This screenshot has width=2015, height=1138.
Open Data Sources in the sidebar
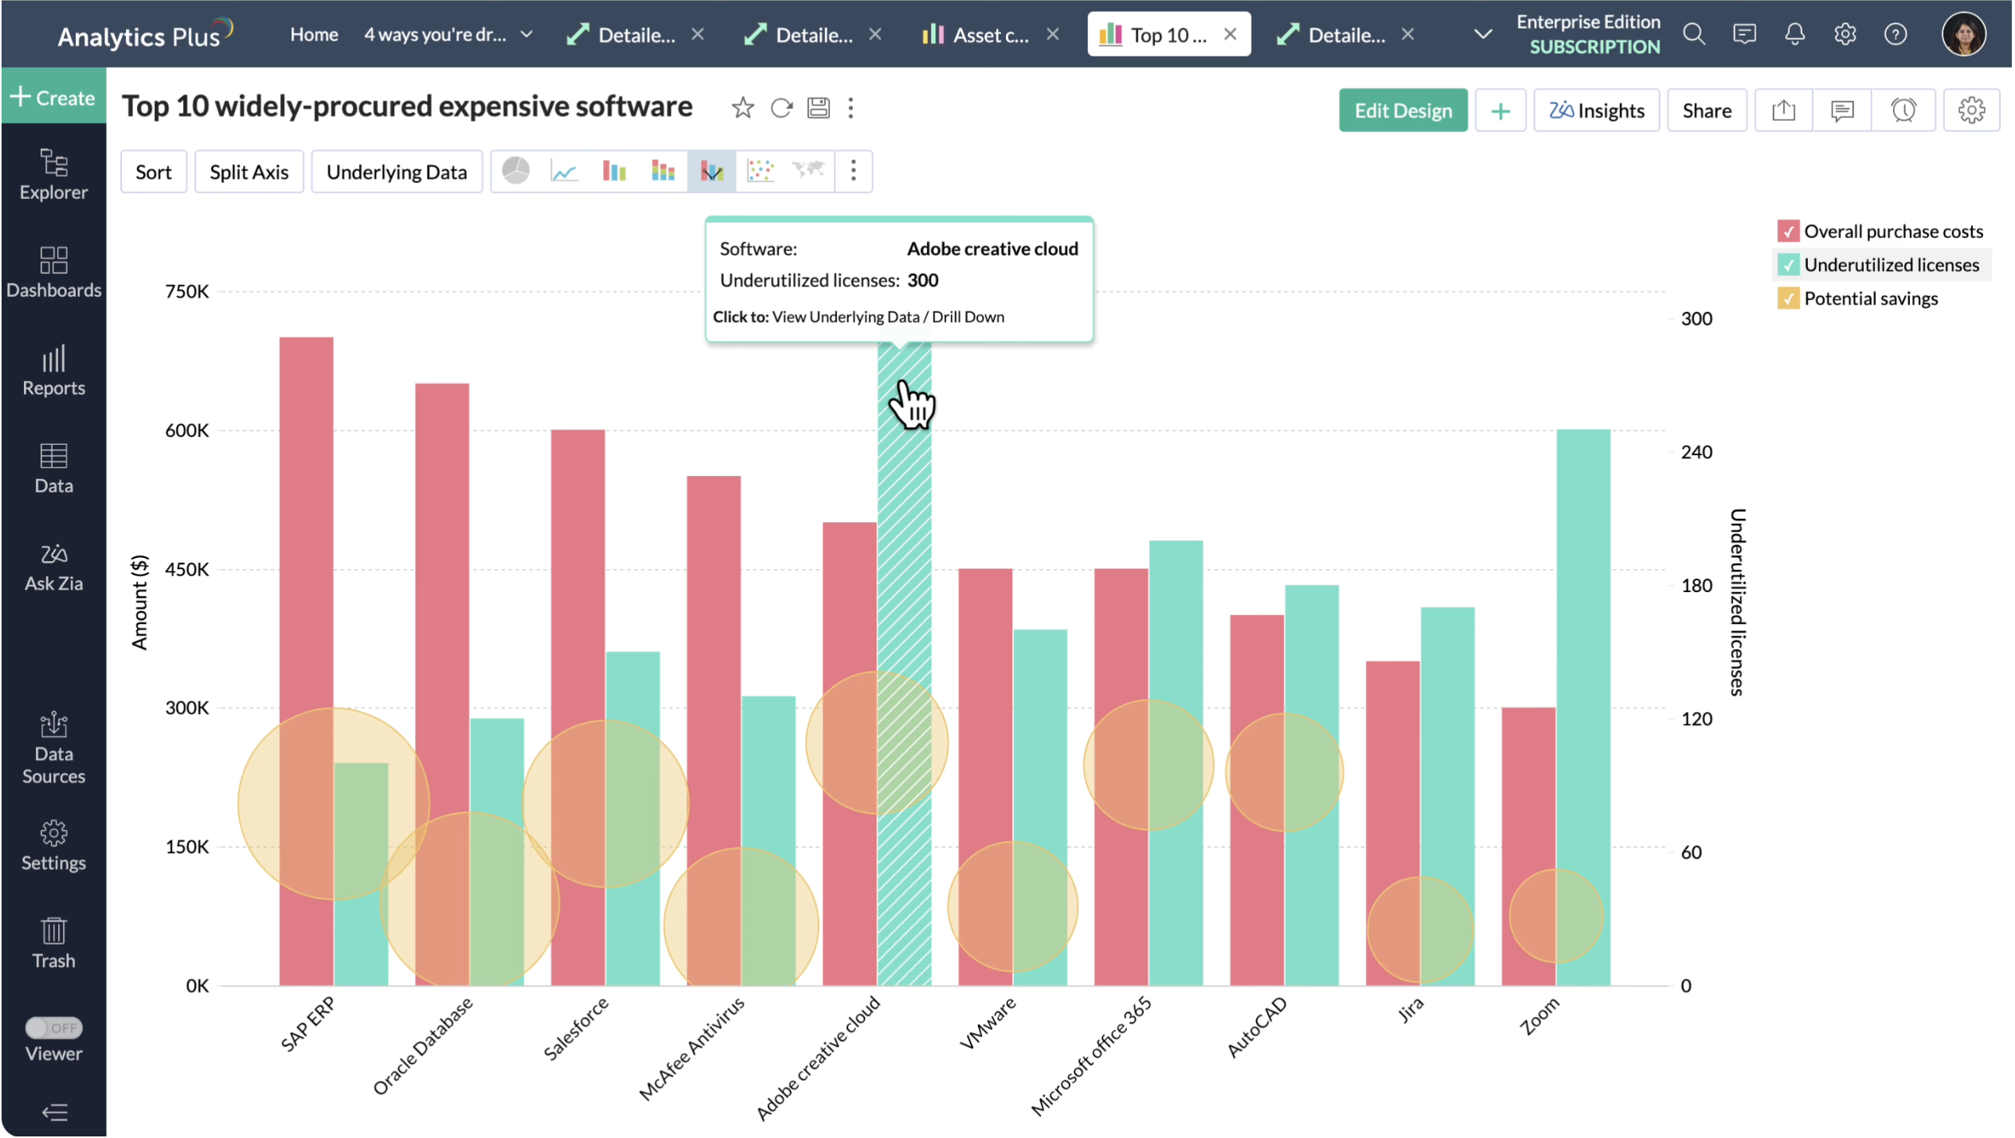(53, 748)
